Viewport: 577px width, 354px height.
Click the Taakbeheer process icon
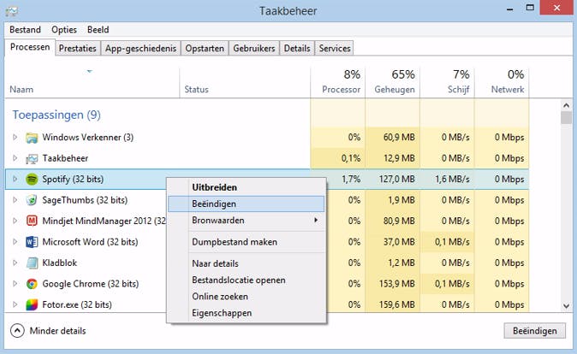[x=32, y=158]
